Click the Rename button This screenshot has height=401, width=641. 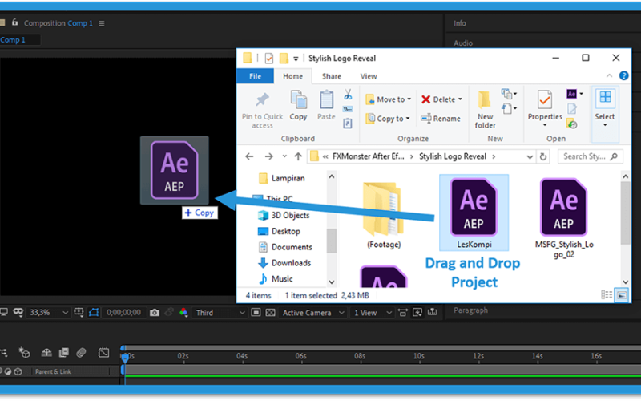pos(441,119)
